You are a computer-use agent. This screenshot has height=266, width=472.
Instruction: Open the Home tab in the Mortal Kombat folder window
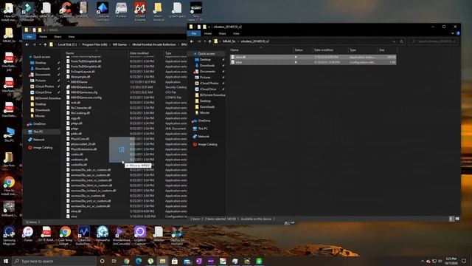(x=43, y=37)
